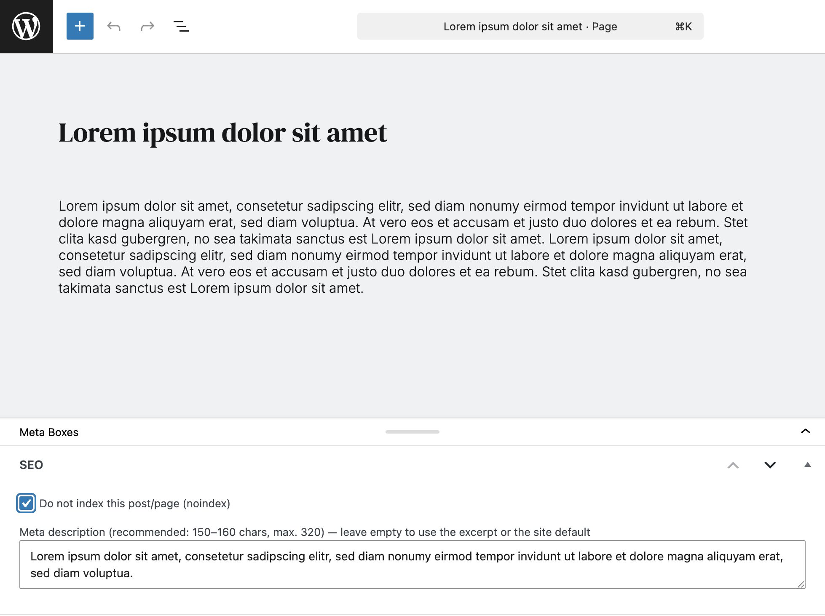The height and width of the screenshot is (616, 825).
Task: Click the noindex checkbox label text
Action: click(x=135, y=504)
